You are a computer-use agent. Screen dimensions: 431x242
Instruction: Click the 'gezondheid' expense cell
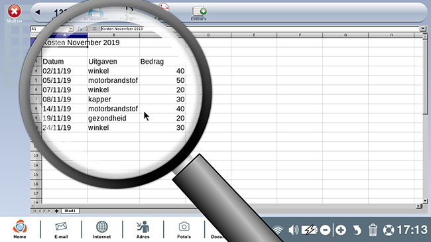113,118
